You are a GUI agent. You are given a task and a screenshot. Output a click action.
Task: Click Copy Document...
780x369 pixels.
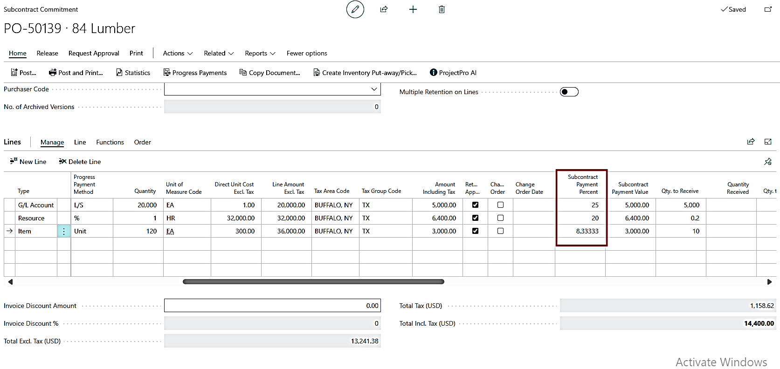[269, 73]
